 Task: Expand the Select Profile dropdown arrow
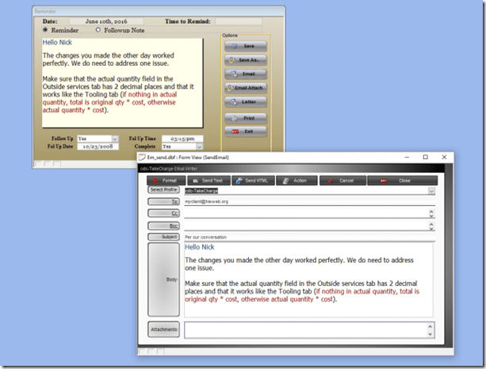point(431,191)
